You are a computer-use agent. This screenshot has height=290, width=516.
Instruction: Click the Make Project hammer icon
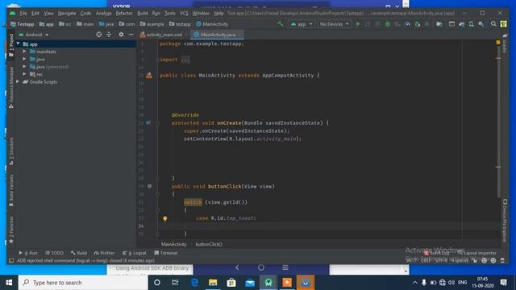tap(281, 24)
